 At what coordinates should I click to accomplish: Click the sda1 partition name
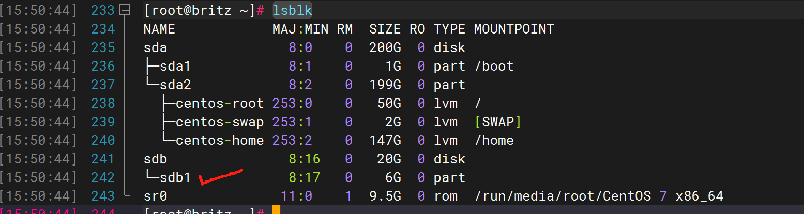coord(175,66)
